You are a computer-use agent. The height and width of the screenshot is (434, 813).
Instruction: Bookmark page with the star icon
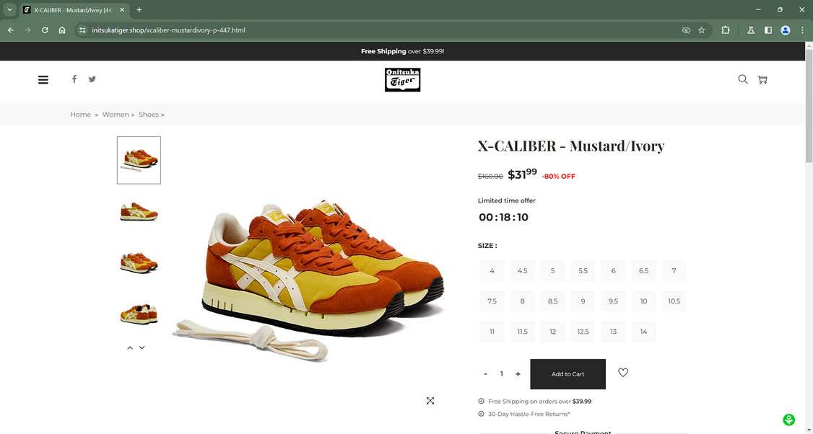coord(702,30)
